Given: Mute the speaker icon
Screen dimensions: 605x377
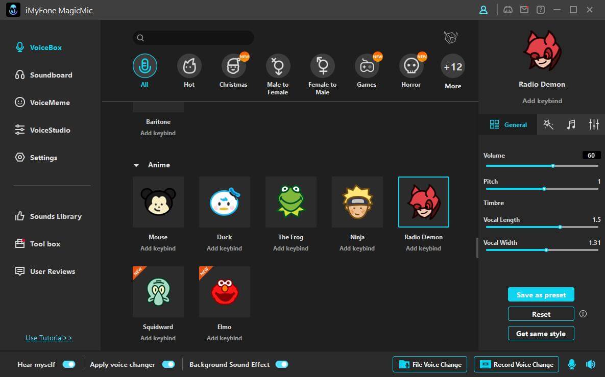Looking at the screenshot, I should point(591,364).
